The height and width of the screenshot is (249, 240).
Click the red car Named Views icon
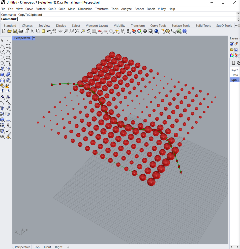(x=100, y=31)
